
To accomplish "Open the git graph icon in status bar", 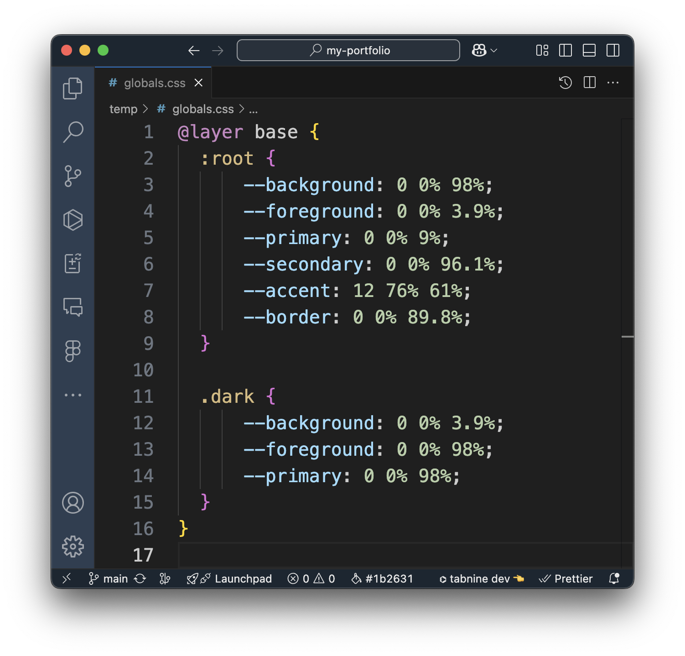I will (x=165, y=578).
